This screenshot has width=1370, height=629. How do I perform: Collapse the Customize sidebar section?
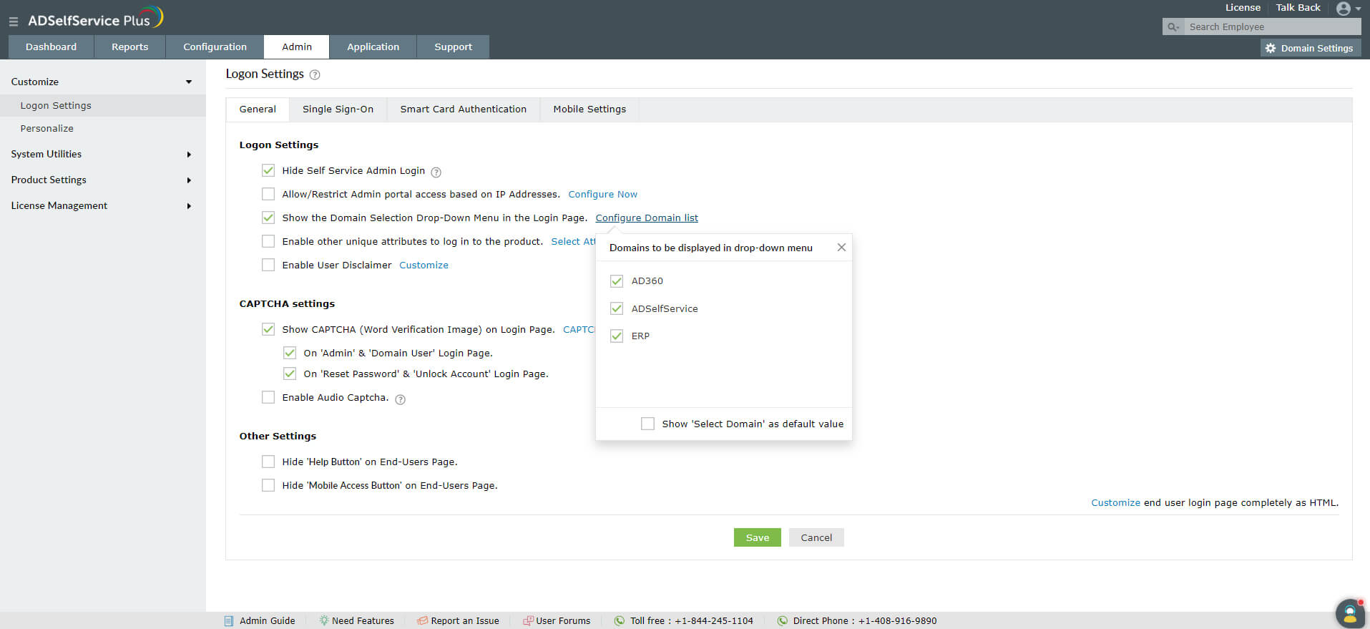[x=189, y=82]
